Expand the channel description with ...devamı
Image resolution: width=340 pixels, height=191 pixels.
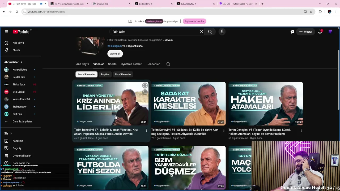[x=168, y=40]
